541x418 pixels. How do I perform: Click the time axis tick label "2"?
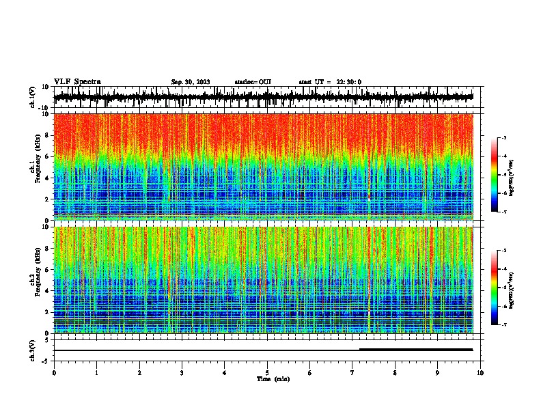139,373
